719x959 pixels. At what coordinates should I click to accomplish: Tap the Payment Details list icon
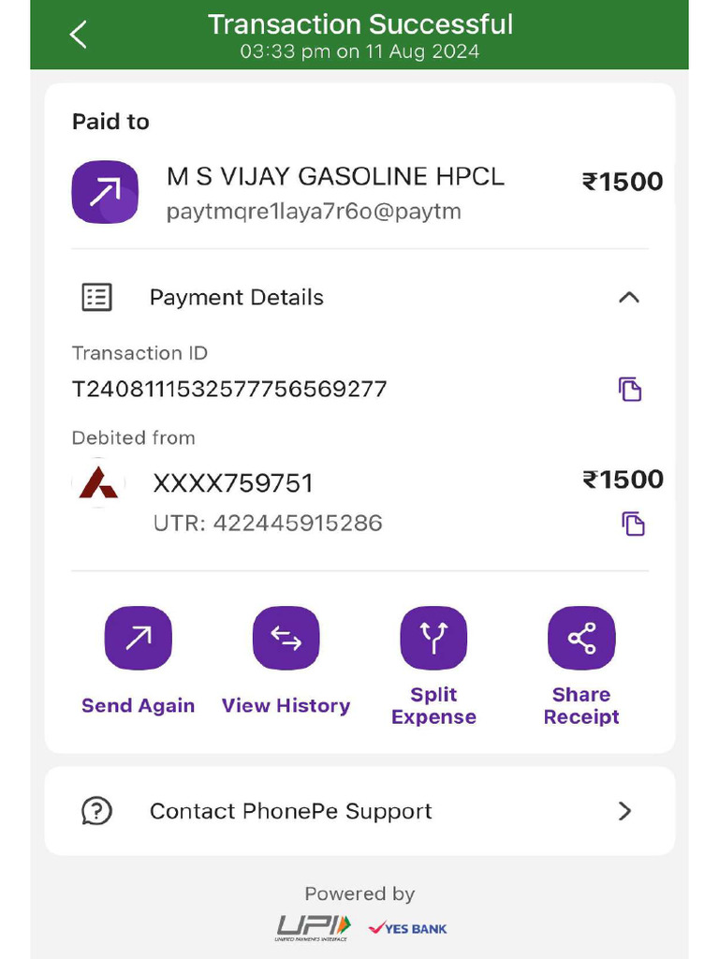point(96,298)
